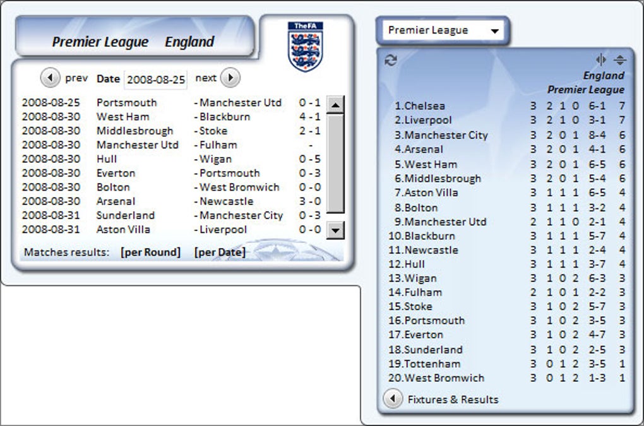Click the horizontal resize arrows icon
644x426 pixels.
pos(600,60)
